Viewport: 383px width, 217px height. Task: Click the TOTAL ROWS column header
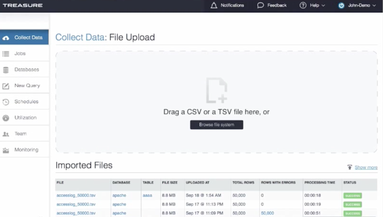click(243, 183)
